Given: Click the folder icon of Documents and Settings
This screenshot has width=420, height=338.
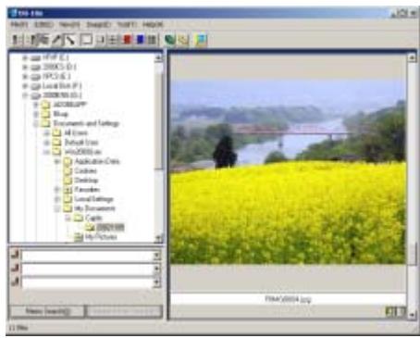Looking at the screenshot, I should point(45,123).
